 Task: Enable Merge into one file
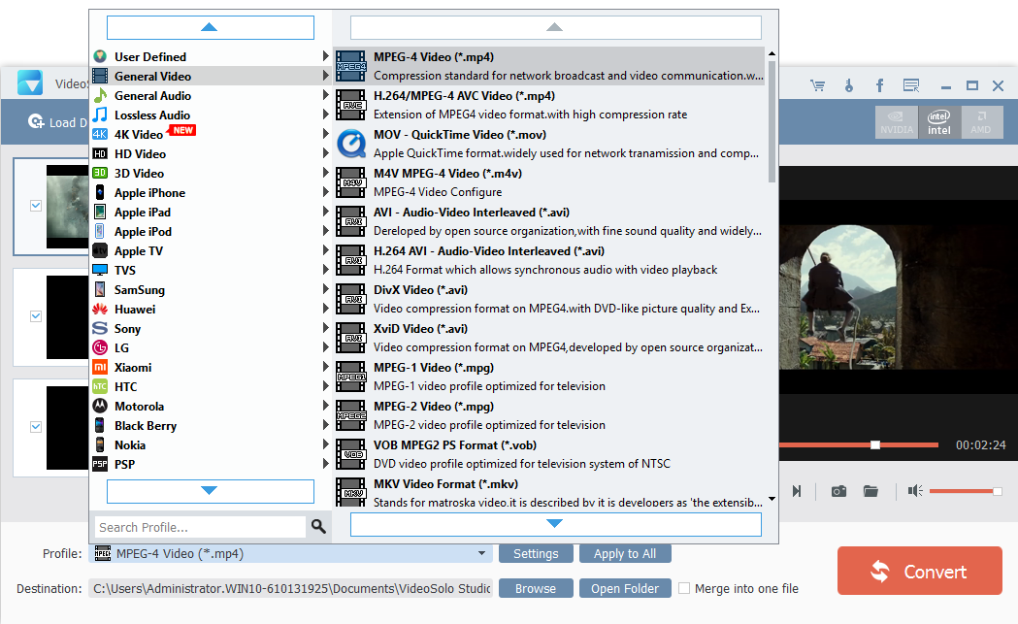[684, 588]
